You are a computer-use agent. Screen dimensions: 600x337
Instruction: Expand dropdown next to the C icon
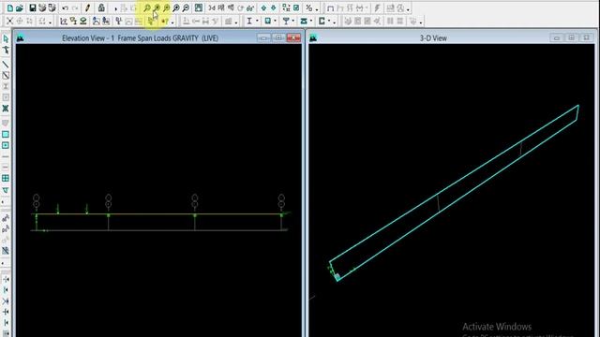coord(329,21)
